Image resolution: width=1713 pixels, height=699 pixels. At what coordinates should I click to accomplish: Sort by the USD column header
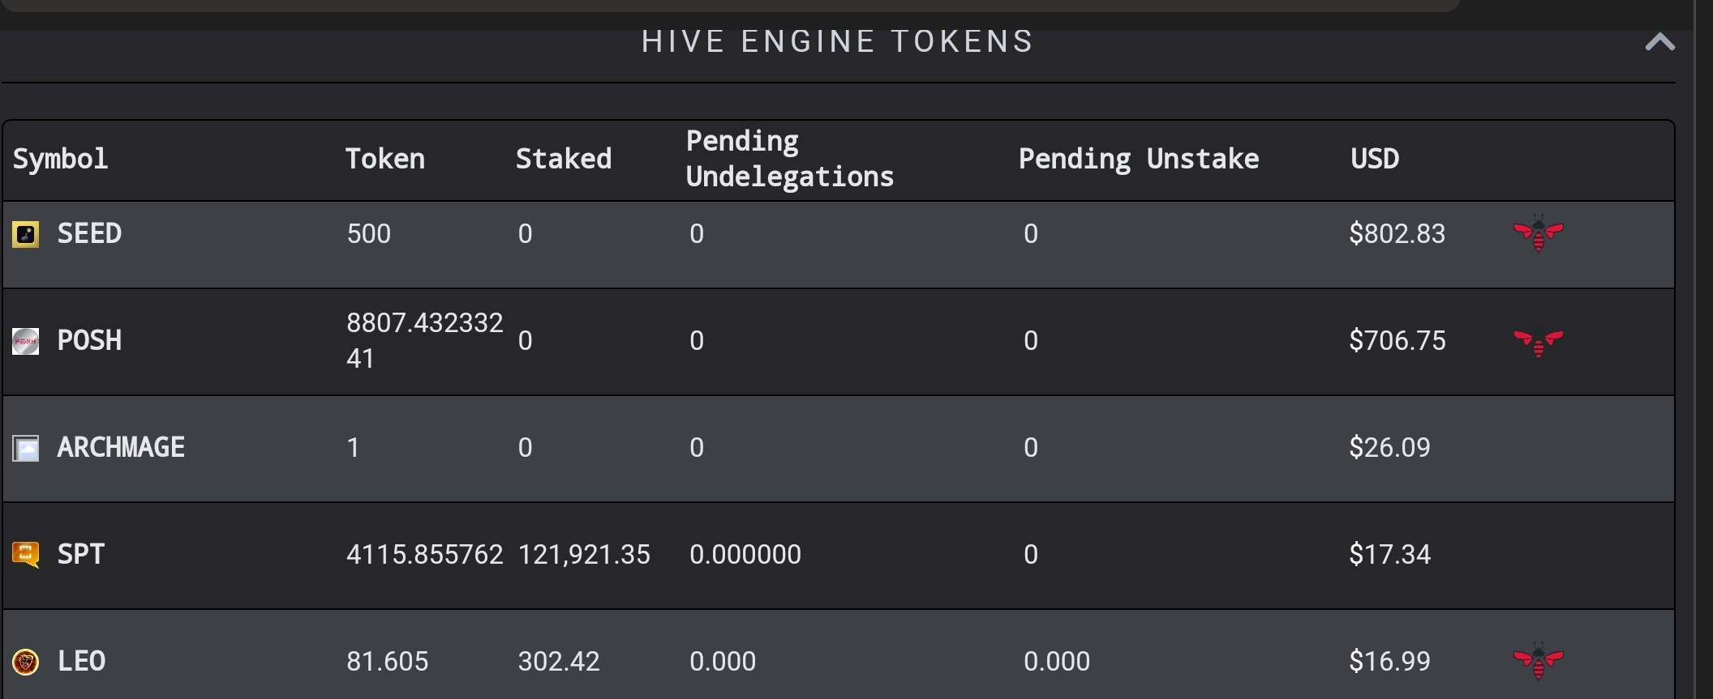coord(1375,159)
